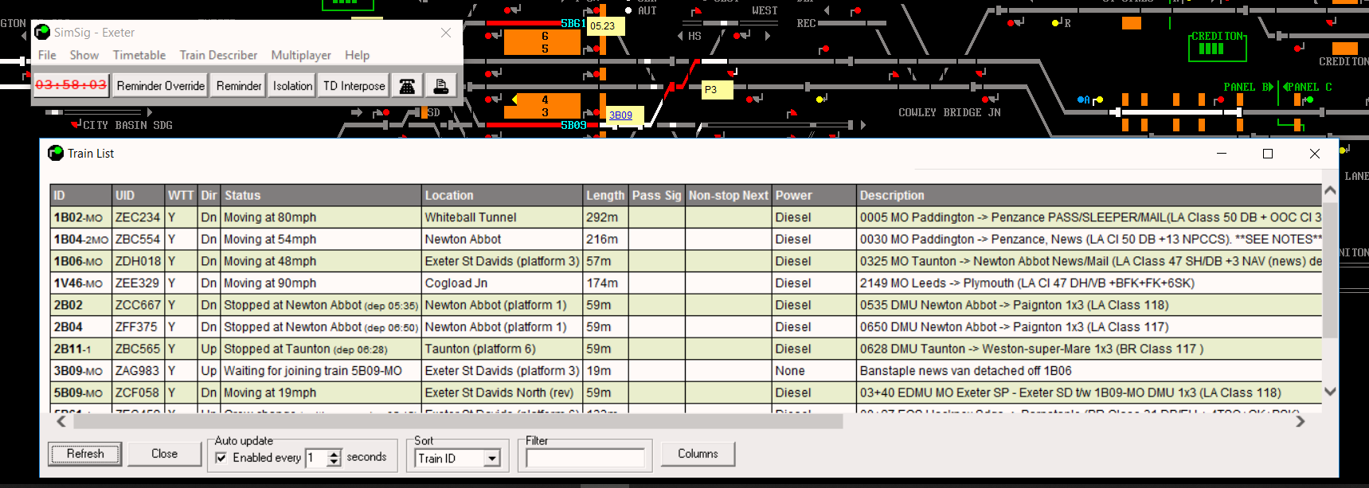
Task: Click the horizontal scrollbar thumb
Action: 456,421
